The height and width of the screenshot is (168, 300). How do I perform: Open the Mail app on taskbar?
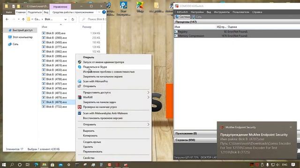[x=60, y=165]
